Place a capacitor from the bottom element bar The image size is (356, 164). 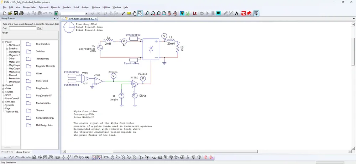23,157
